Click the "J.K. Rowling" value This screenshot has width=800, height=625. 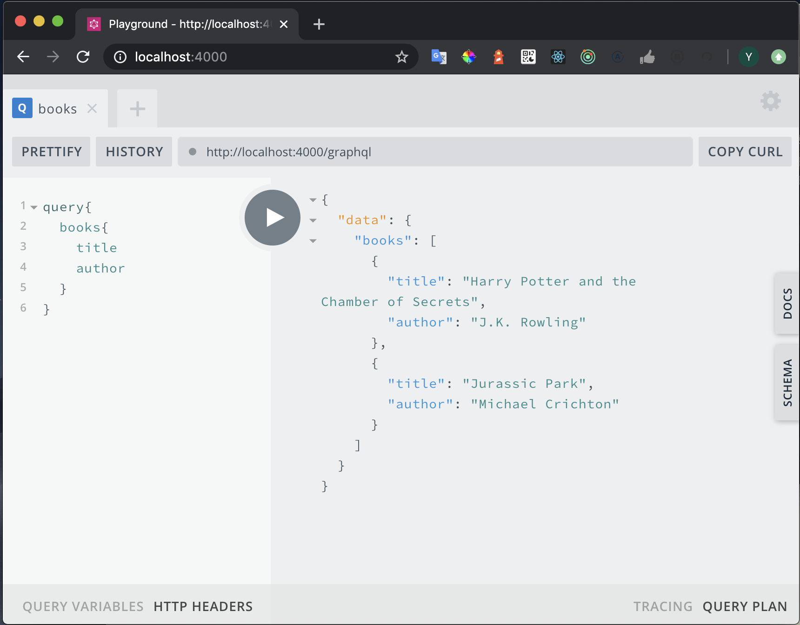(x=528, y=322)
